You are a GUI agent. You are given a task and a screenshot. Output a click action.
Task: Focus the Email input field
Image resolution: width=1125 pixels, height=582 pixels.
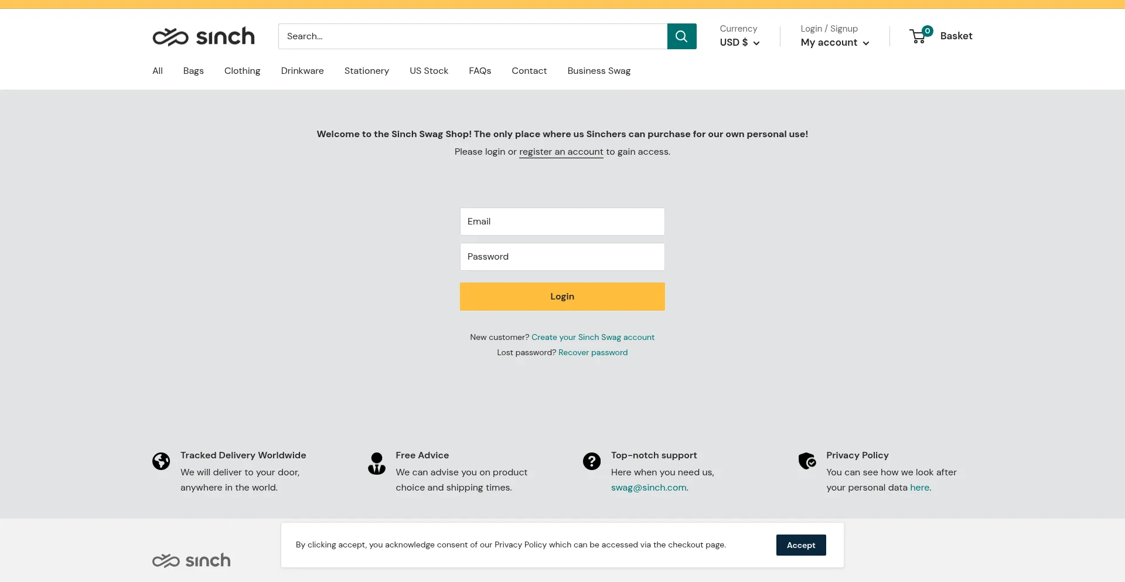tap(562, 222)
